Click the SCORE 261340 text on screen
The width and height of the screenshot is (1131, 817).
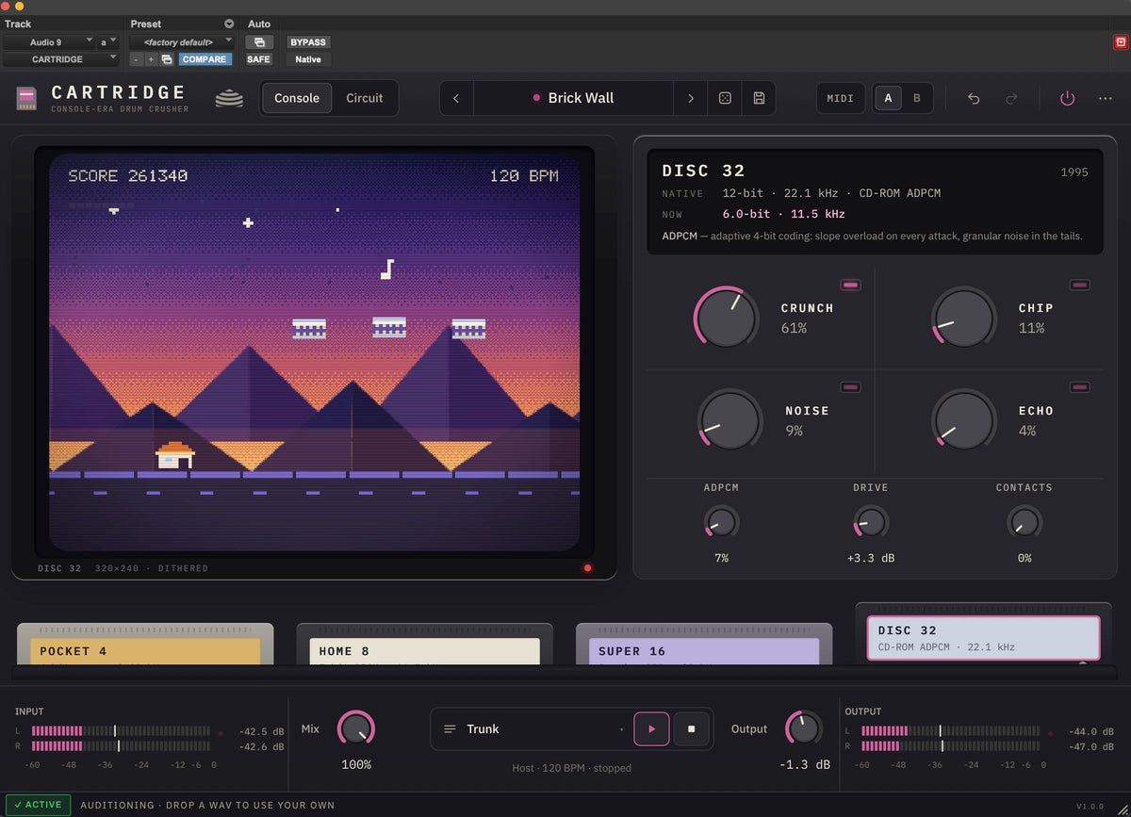128,176
